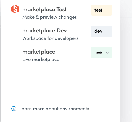Click the word 'test' in yellow badge
This screenshot has width=132, height=122.
click(x=98, y=10)
